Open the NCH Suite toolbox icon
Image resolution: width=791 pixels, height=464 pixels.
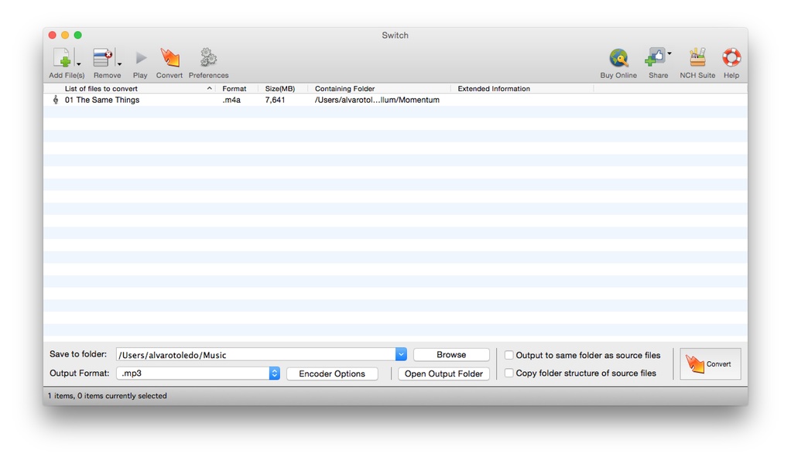697,58
